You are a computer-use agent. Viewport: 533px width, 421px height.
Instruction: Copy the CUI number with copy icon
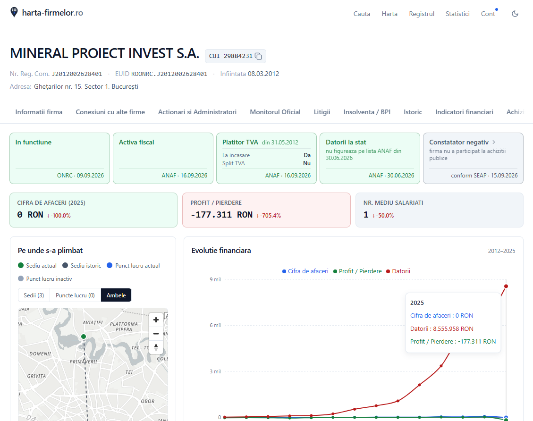click(x=258, y=56)
